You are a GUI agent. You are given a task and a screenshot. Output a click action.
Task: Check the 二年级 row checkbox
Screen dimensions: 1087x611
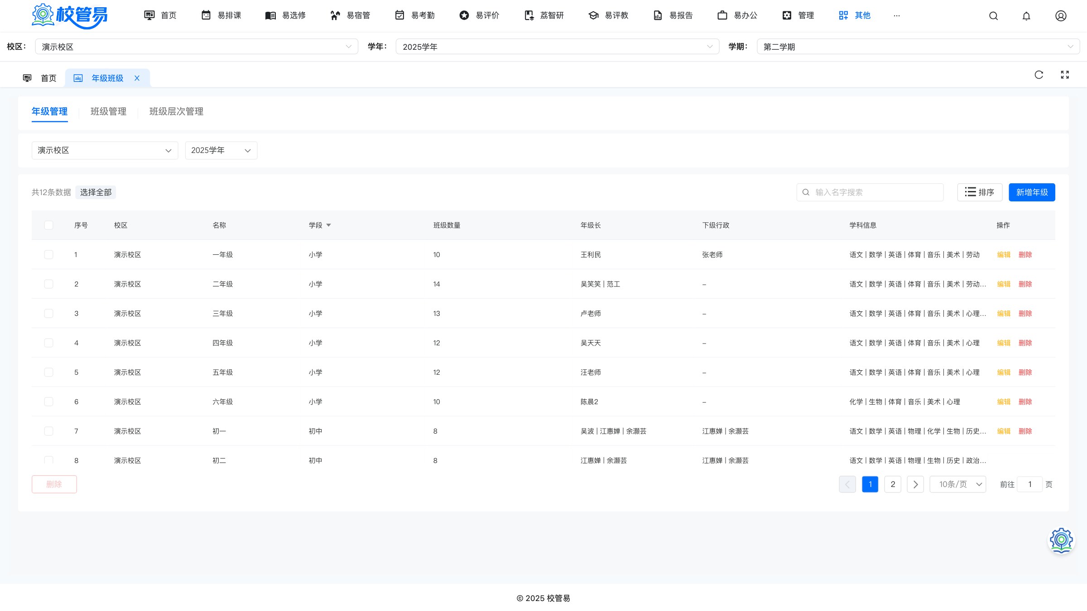point(48,284)
